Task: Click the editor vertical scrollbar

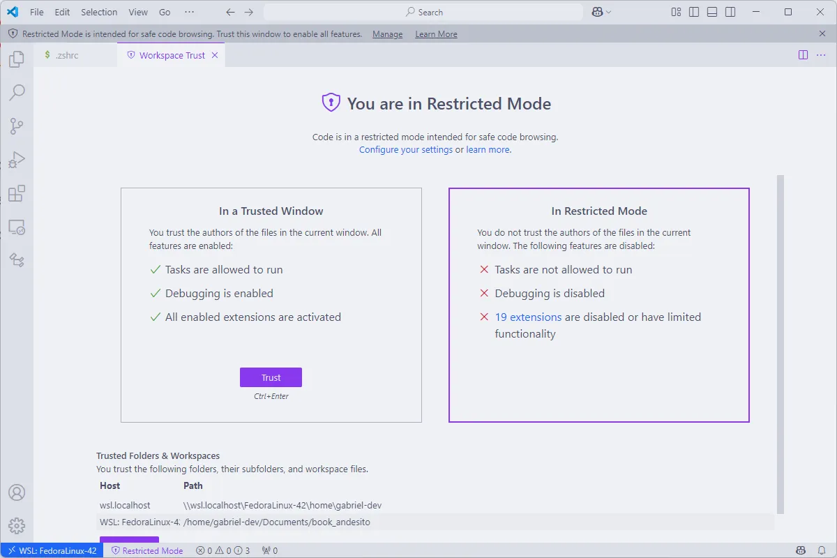Action: (x=781, y=345)
